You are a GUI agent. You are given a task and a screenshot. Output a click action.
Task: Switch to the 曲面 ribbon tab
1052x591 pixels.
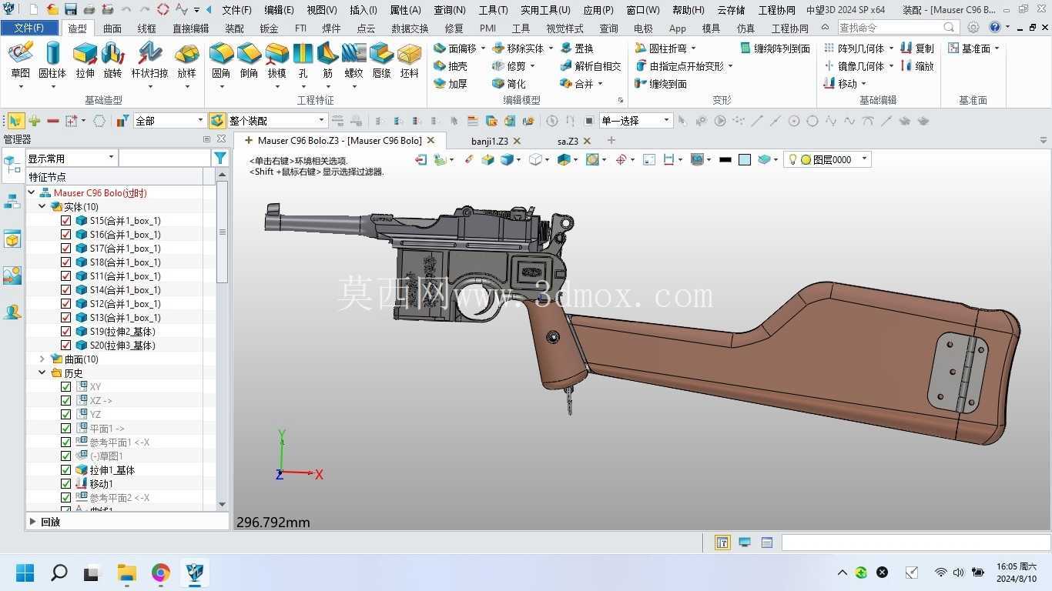point(112,28)
